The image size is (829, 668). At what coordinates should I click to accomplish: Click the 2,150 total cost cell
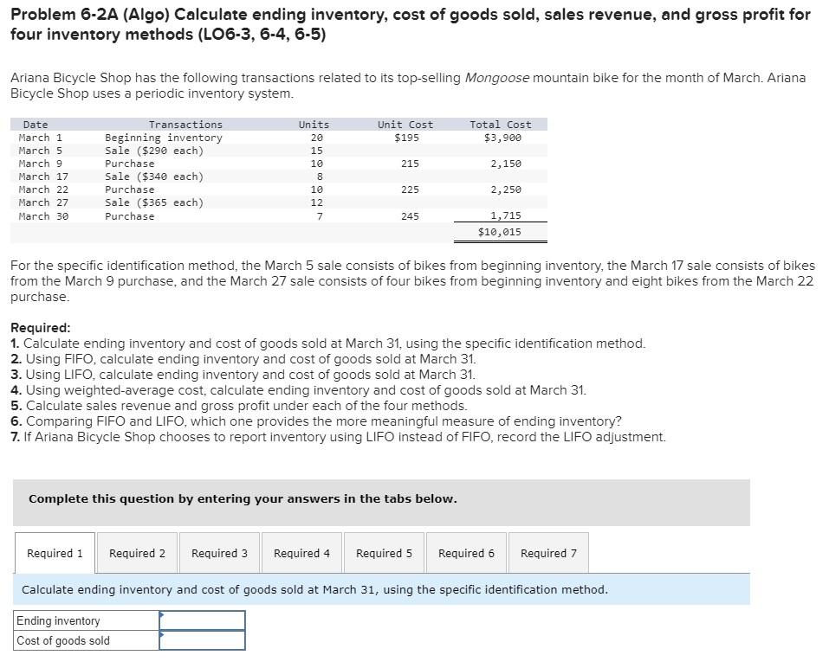506,164
